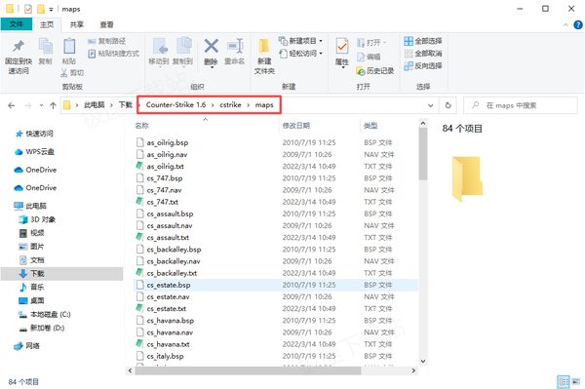Sort by Date modified column header
Viewport: 585px width, 389px height.
[296, 126]
